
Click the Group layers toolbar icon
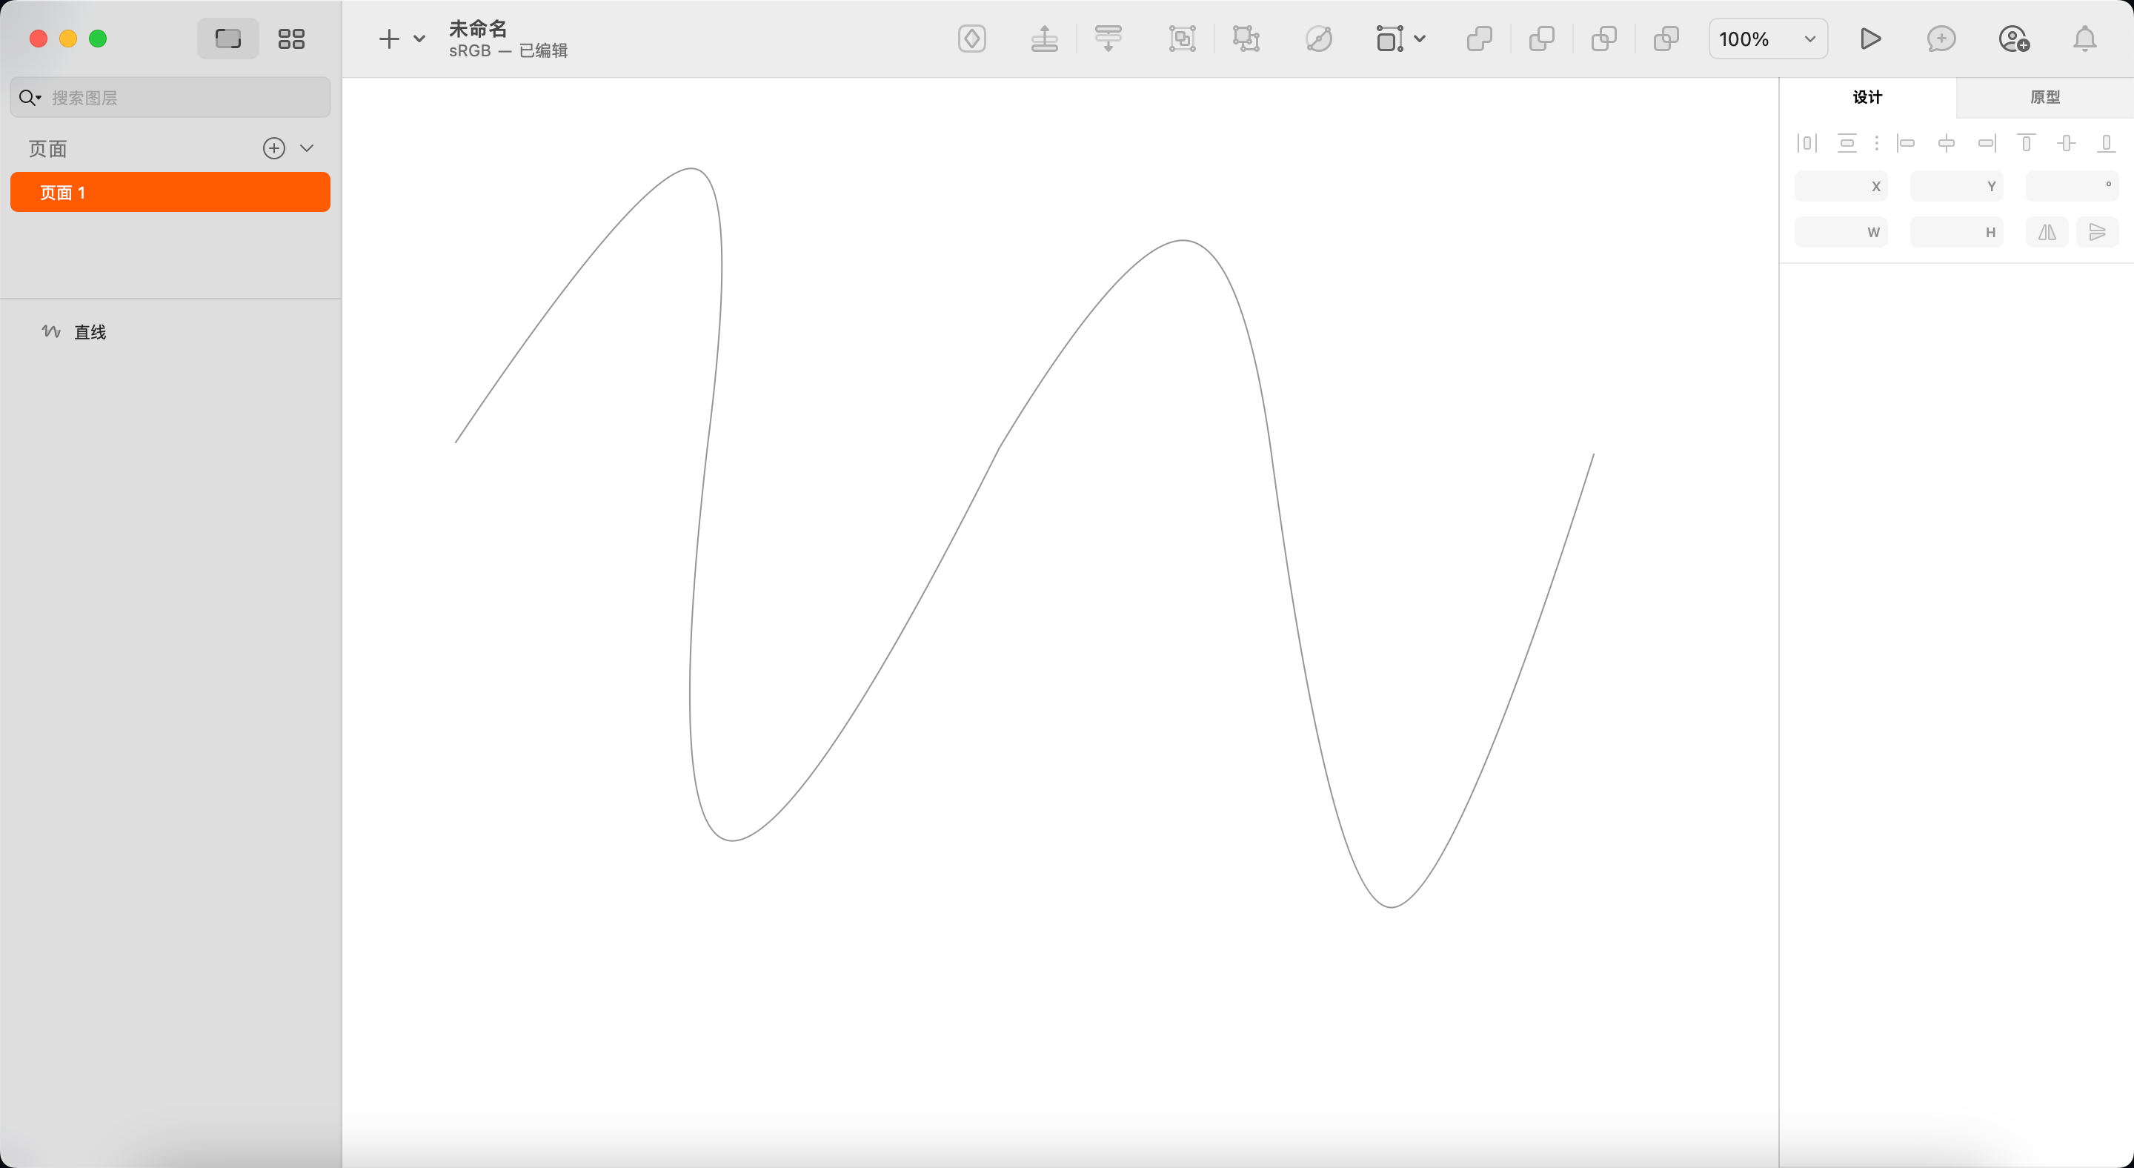point(1182,39)
